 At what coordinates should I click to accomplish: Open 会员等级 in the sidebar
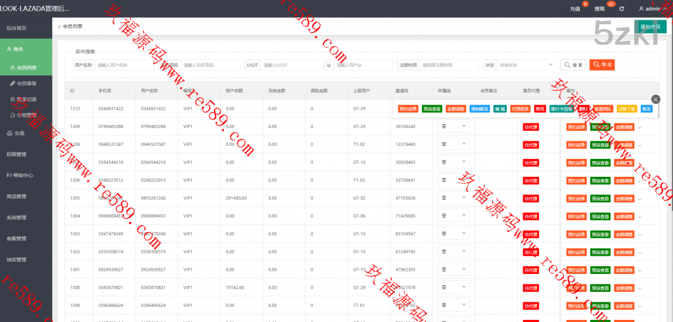click(x=26, y=83)
